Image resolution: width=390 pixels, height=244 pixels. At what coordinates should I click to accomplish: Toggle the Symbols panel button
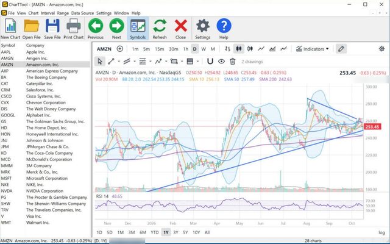click(x=138, y=29)
